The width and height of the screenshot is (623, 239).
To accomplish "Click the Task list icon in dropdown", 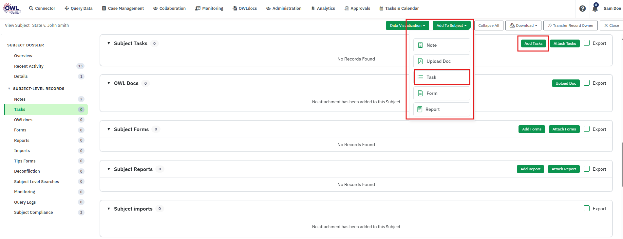I will (x=420, y=77).
